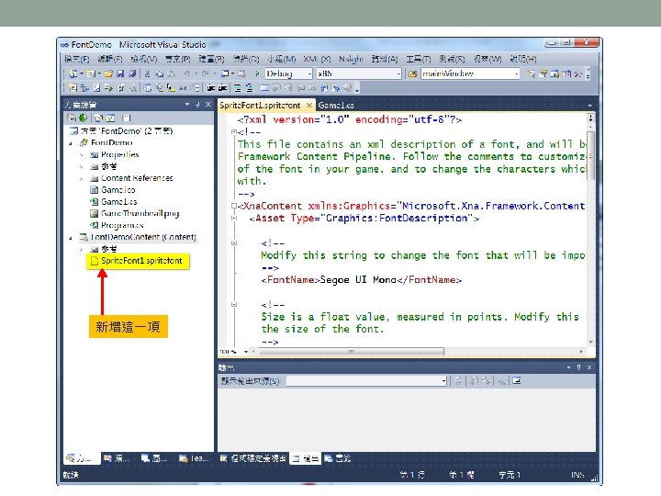Select Program.cs in Solution Explorer tree
Viewport: 661px width, 496px height.
(x=122, y=226)
